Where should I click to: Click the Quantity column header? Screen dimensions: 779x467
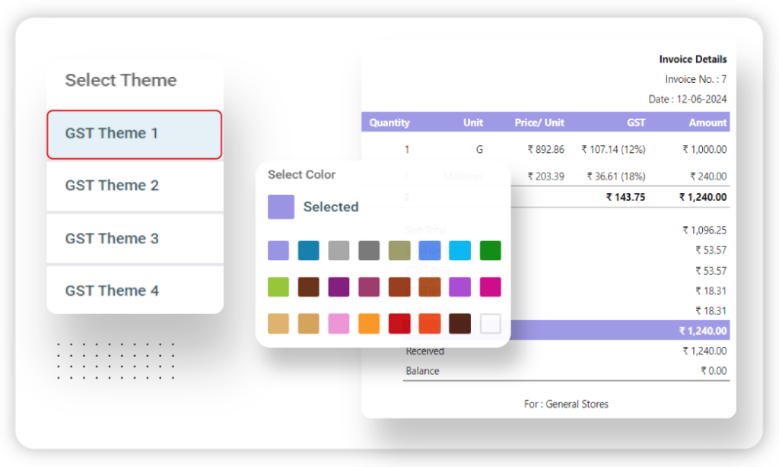click(389, 122)
